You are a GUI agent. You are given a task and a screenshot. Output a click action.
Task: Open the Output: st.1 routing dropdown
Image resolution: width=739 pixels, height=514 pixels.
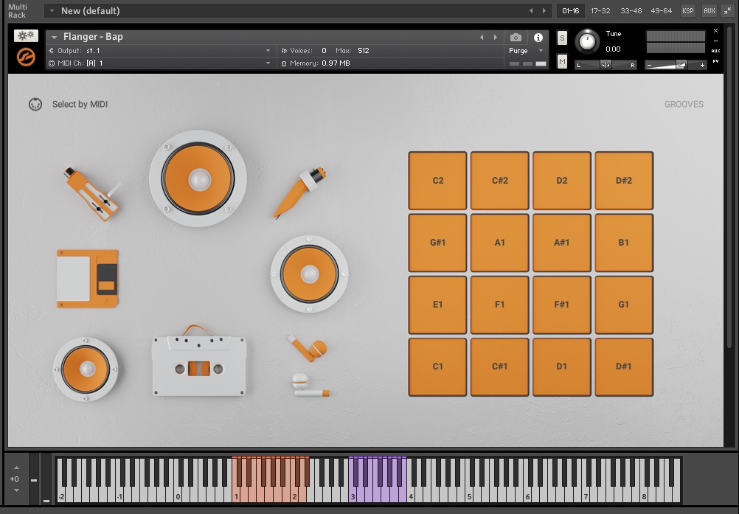(x=159, y=51)
